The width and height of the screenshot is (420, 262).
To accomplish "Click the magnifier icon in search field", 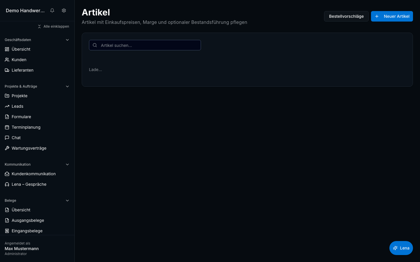I will coord(95,45).
